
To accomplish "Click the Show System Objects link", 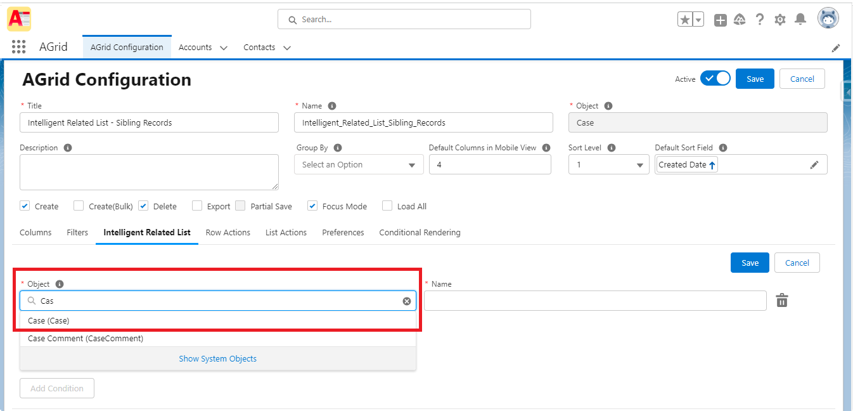I will (218, 358).
